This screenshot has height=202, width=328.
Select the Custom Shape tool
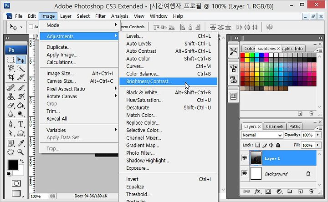coord(21,133)
